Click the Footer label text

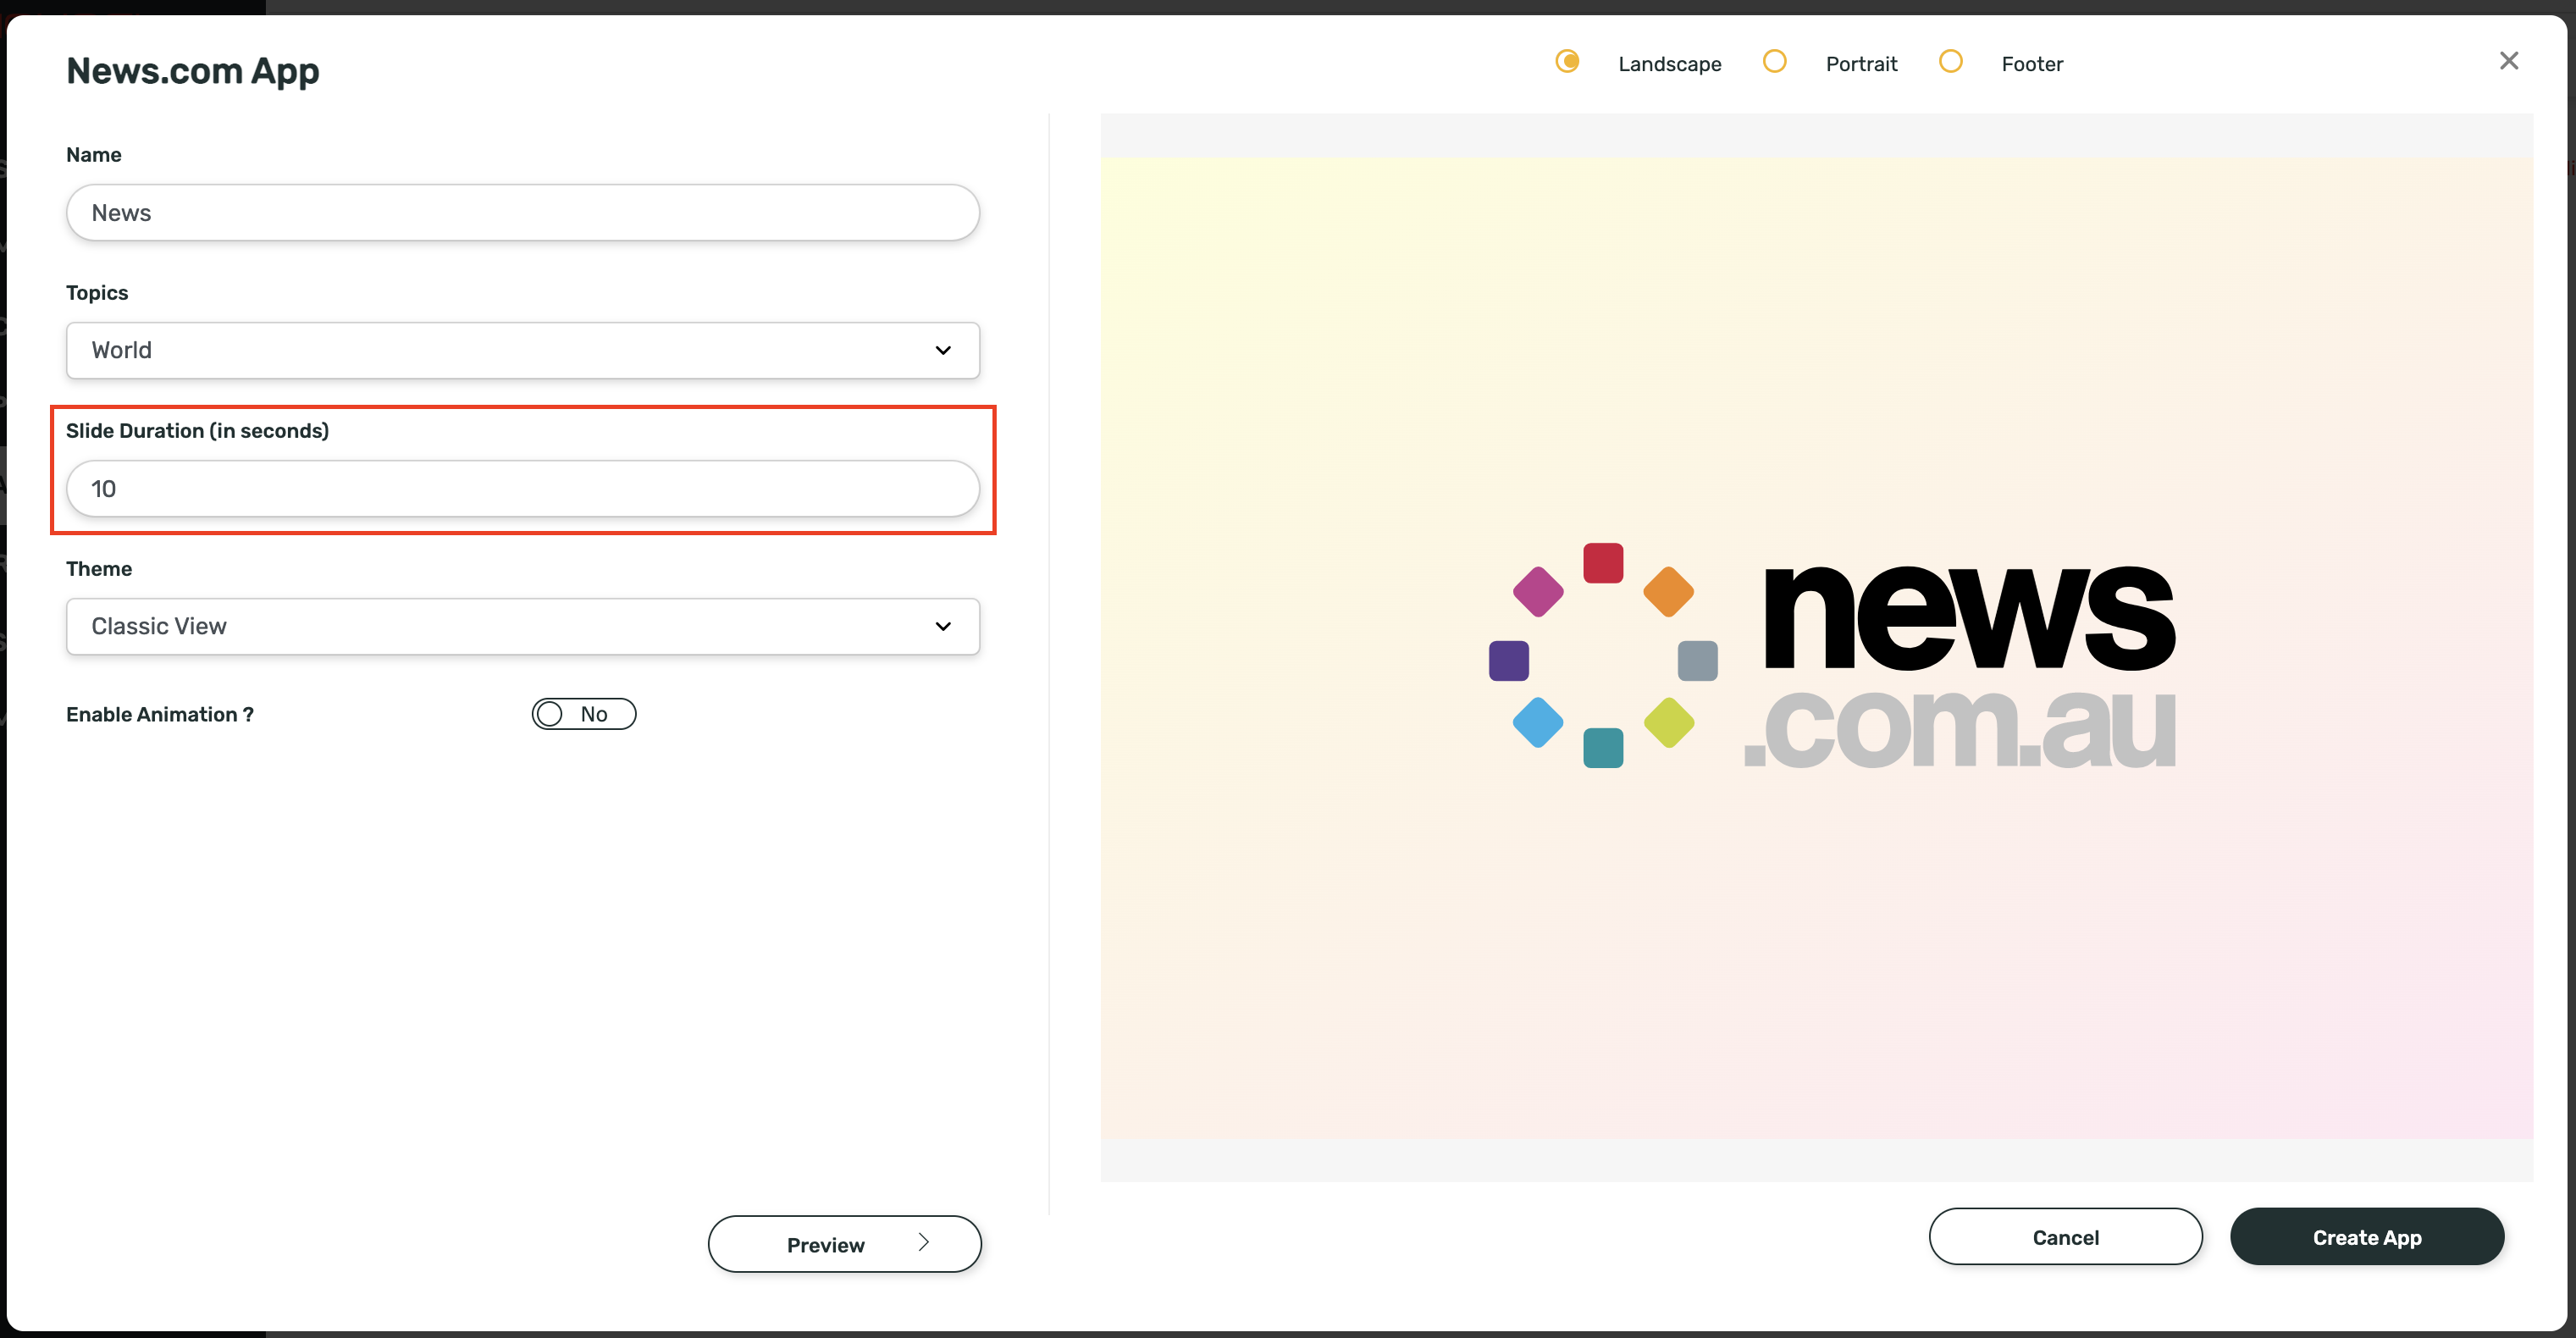pos(2031,64)
